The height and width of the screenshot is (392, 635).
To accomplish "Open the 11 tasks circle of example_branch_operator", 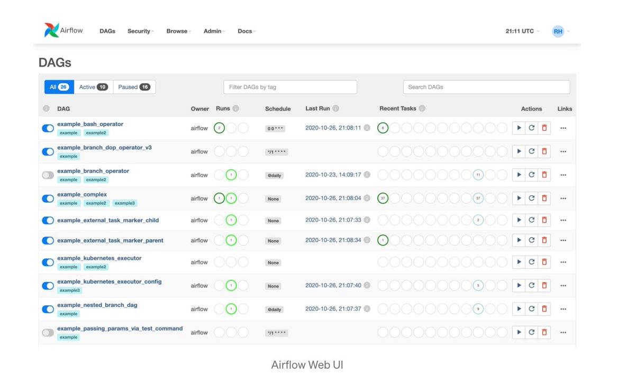I will pos(478,175).
